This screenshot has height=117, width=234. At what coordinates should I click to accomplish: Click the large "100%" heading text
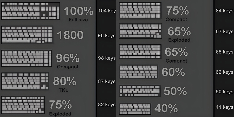pos(78,11)
